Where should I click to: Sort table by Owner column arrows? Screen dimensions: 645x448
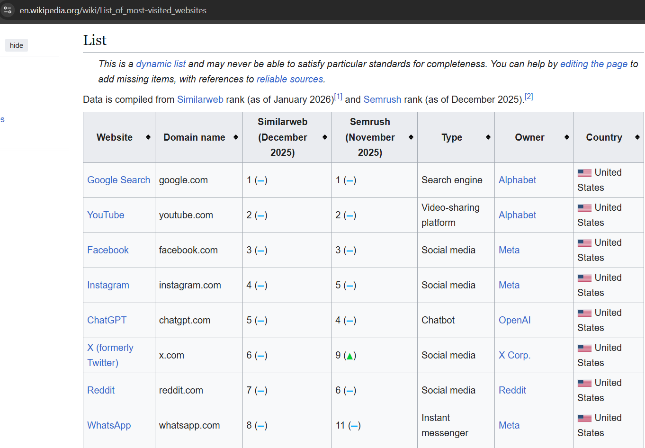pos(567,137)
